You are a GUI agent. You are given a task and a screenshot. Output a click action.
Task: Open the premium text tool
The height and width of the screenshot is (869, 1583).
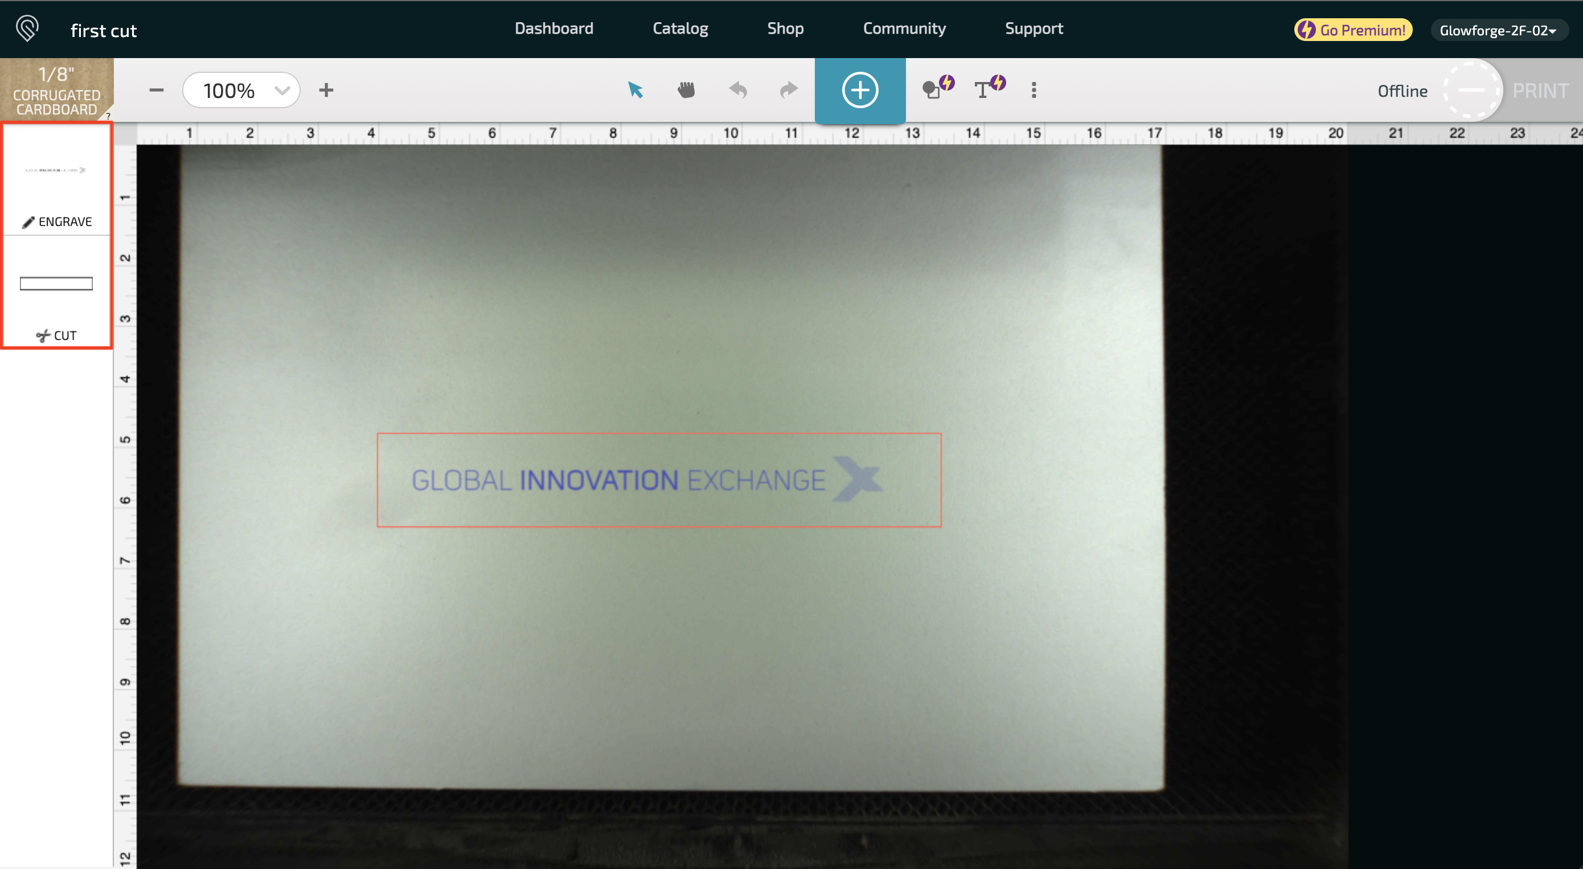tap(990, 88)
